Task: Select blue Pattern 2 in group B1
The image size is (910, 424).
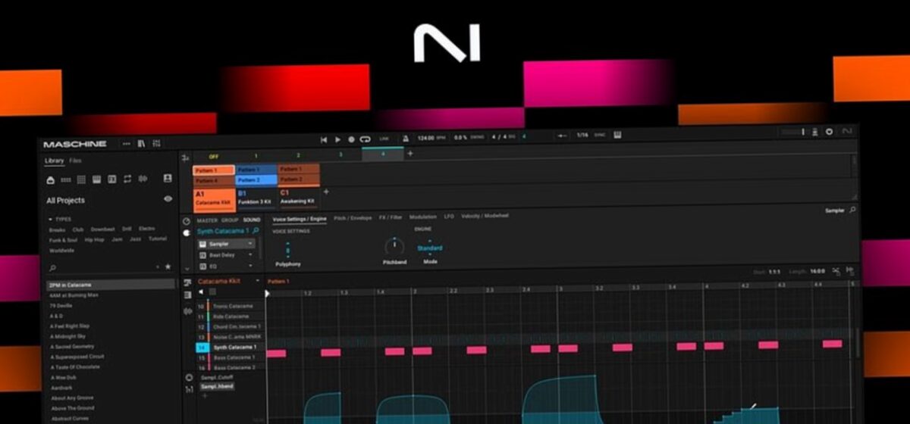Action: tap(256, 180)
